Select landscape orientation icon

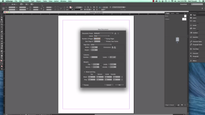coord(115,48)
